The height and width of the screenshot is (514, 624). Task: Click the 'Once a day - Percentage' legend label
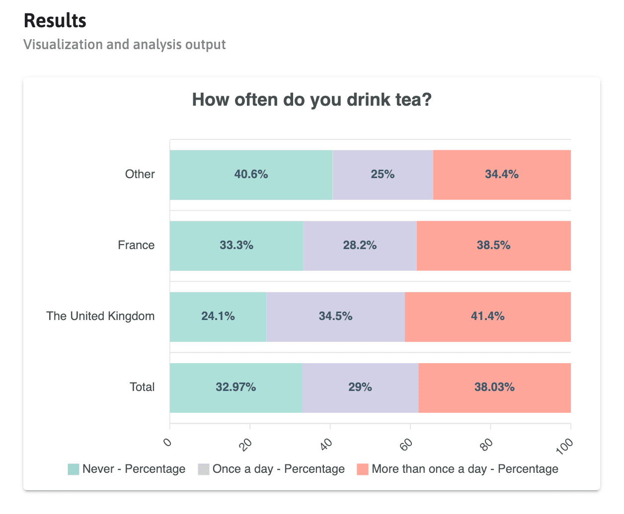pyautogui.click(x=278, y=469)
